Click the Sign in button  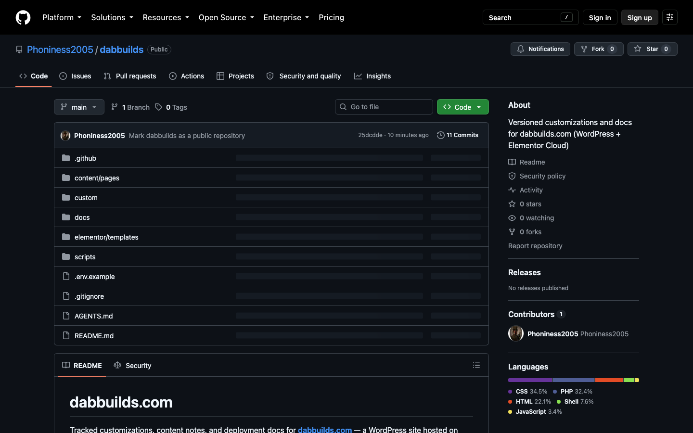[600, 17]
